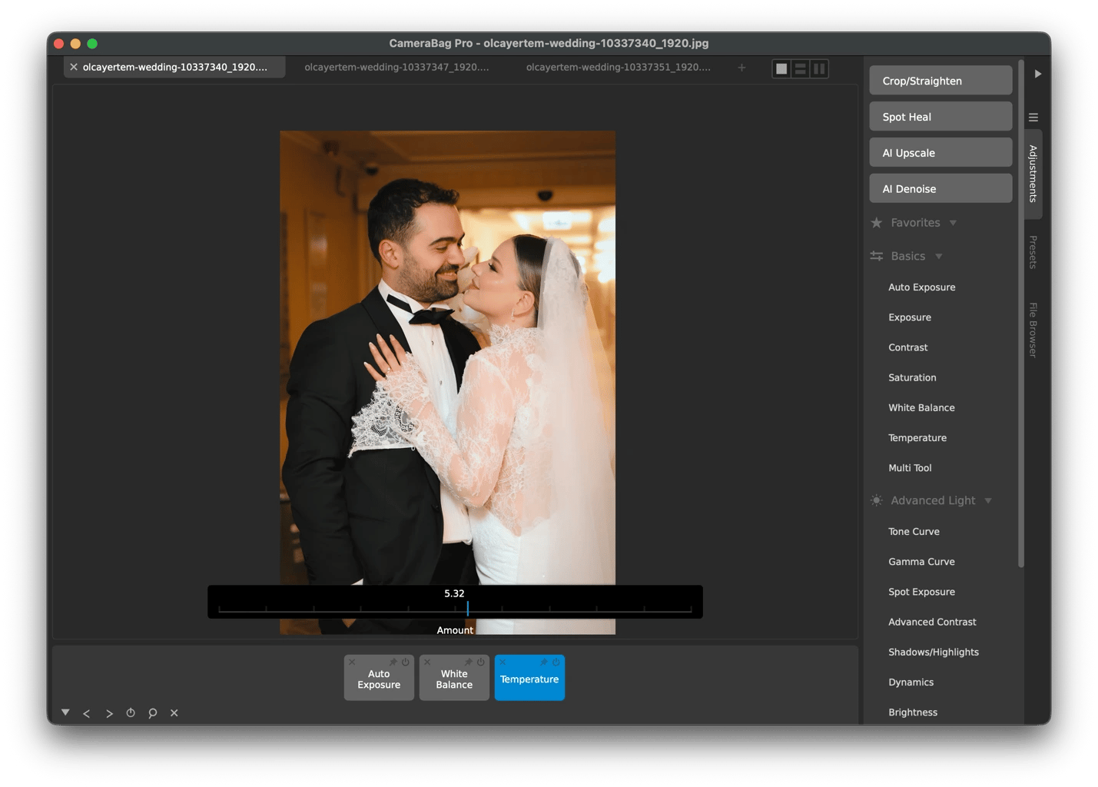Add the Gamma Curve adjustment
Viewport: 1098px width, 787px height.
coord(921,562)
